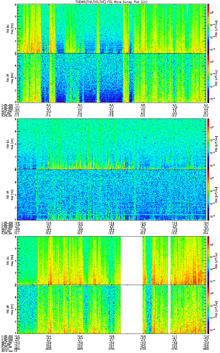Click the X_RE_GSE row label under THA panels

coord(6,105)
